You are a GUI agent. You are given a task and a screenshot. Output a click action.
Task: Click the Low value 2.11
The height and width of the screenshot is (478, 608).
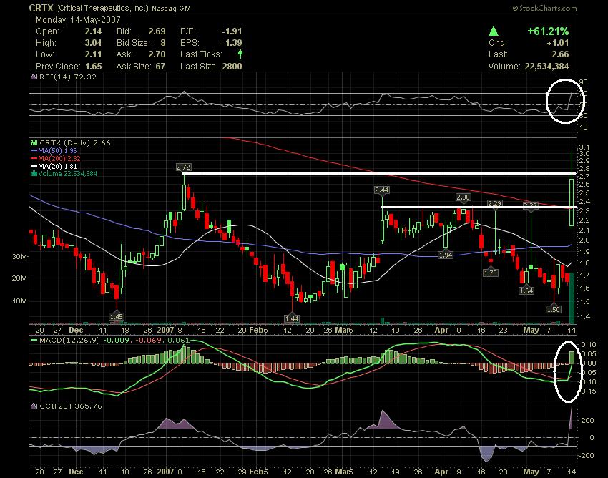pos(93,54)
